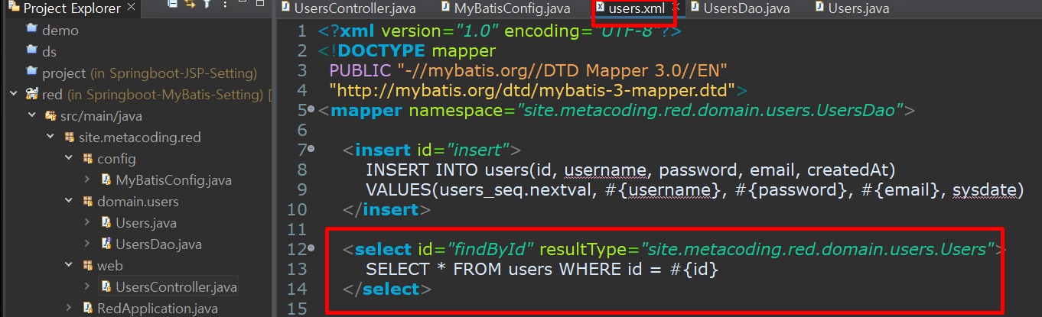1042x317 pixels.
Task: Select MyBatisConfig.java file icon in the tree
Action: click(106, 180)
